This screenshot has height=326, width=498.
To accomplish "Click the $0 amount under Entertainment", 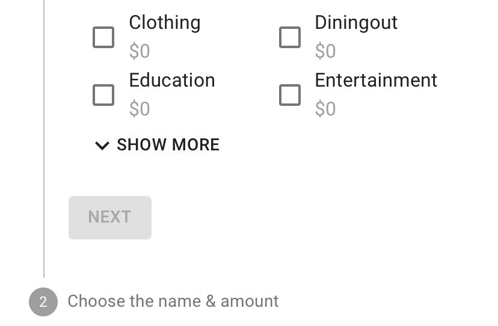I will point(325,109).
